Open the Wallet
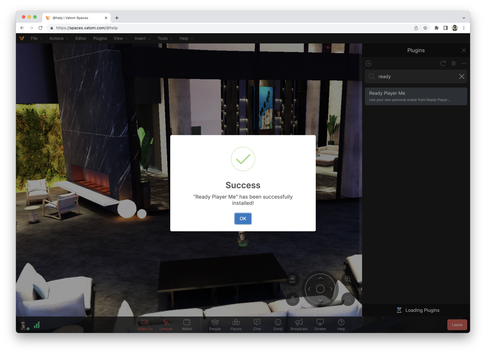Image resolution: width=486 pixels, height=354 pixels. click(187, 325)
